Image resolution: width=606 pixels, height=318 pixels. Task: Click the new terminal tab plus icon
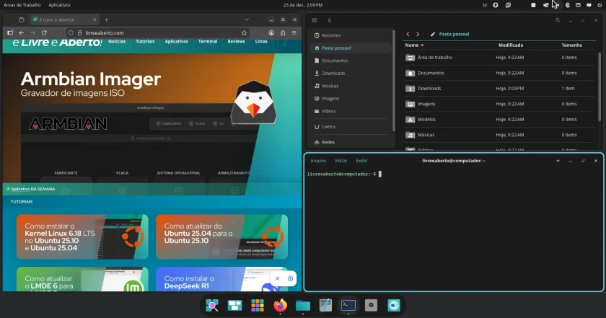558,161
